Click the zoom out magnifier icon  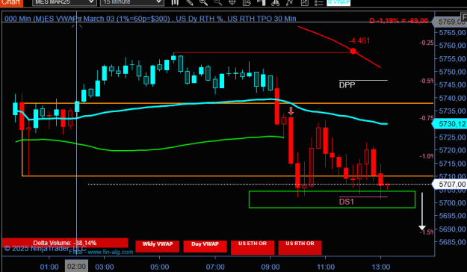click(x=217, y=2)
